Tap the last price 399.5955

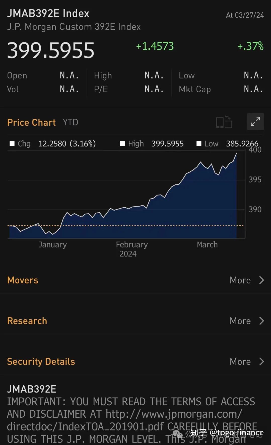point(51,50)
